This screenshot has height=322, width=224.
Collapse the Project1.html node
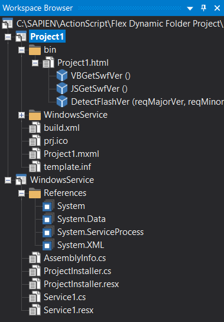coord(35,63)
